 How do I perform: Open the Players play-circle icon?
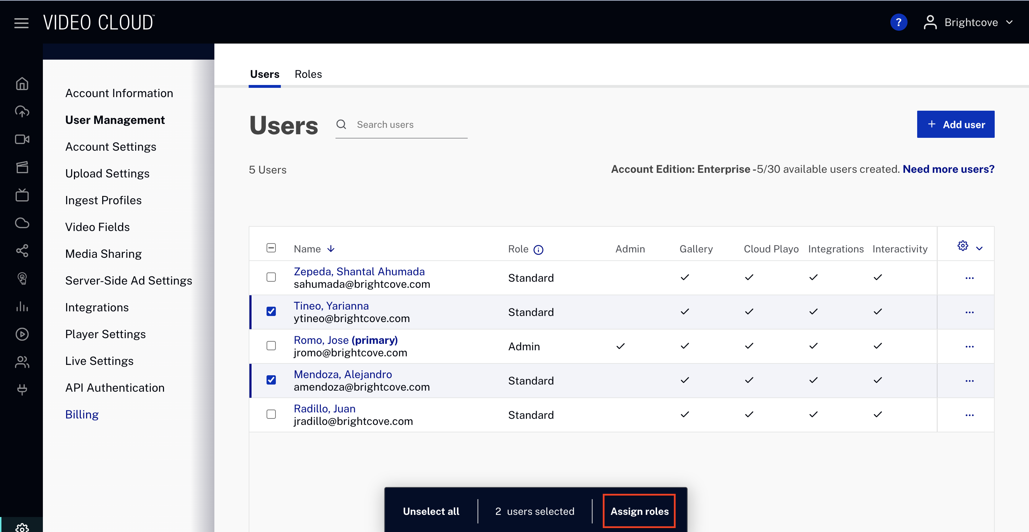[x=22, y=334]
